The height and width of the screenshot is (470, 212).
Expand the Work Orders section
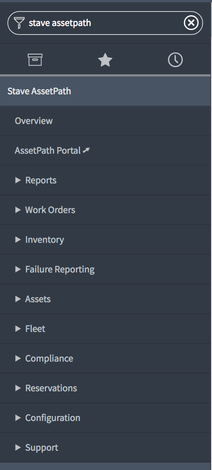pyautogui.click(x=18, y=210)
